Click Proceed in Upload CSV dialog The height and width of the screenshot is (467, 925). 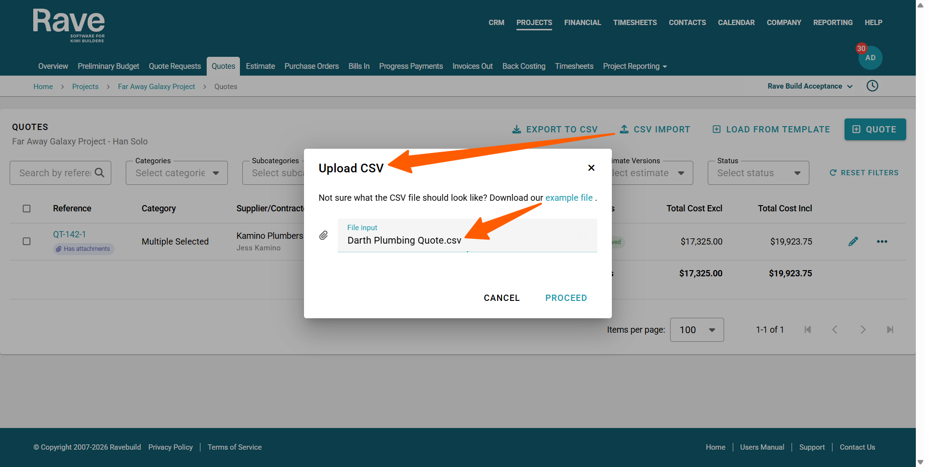pyautogui.click(x=566, y=298)
